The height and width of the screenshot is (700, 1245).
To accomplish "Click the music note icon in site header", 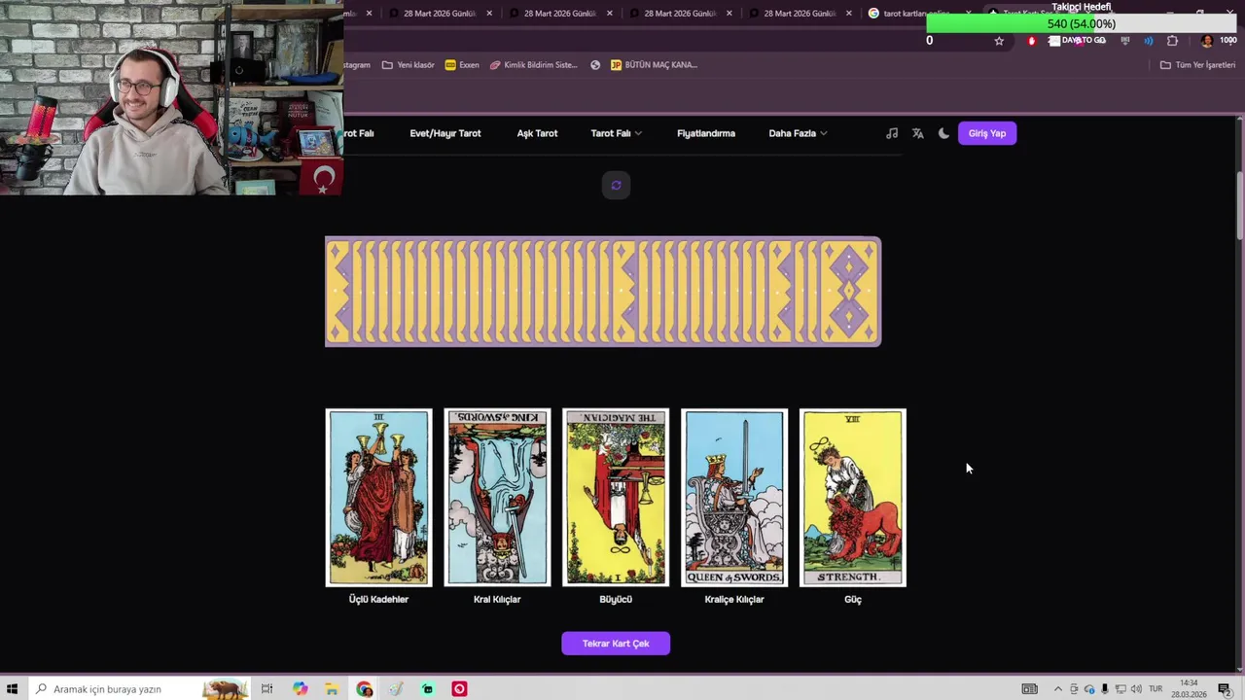I will point(892,133).
